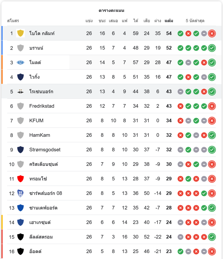Click the แต้ม points column header
This screenshot has width=223, height=259.
(169, 21)
